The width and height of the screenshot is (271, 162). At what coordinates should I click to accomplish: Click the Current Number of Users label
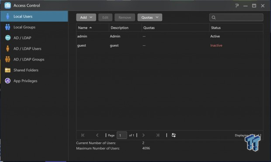pos(96,143)
